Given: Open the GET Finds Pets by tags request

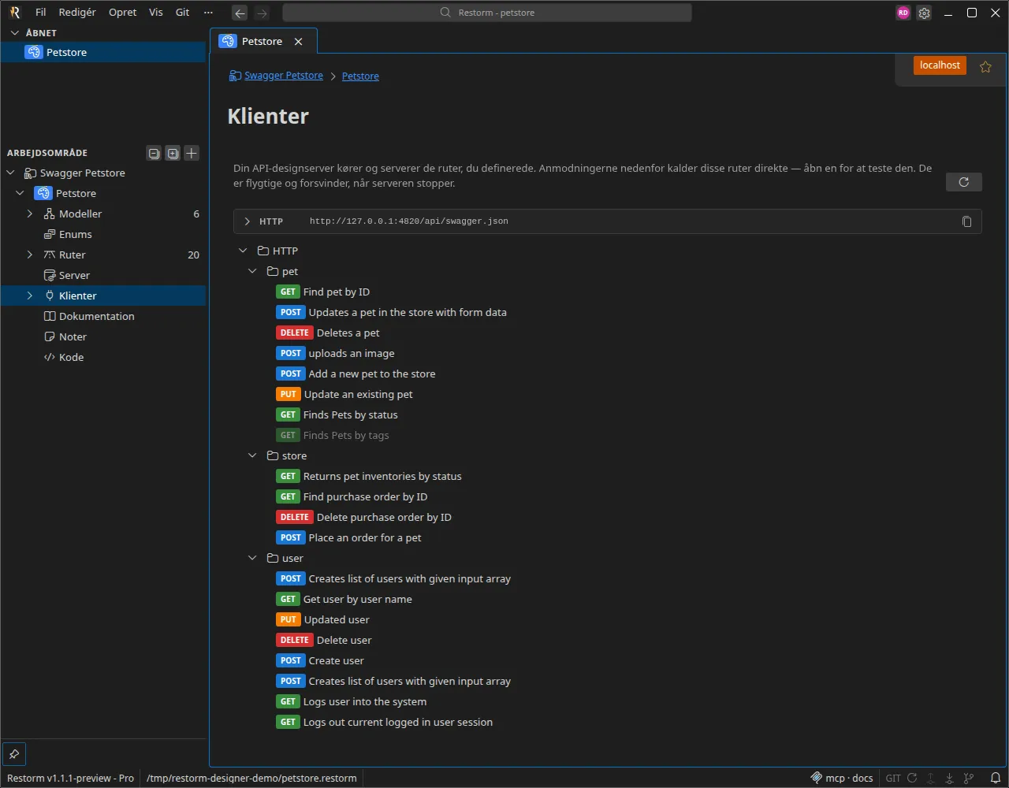Looking at the screenshot, I should pyautogui.click(x=333, y=435).
